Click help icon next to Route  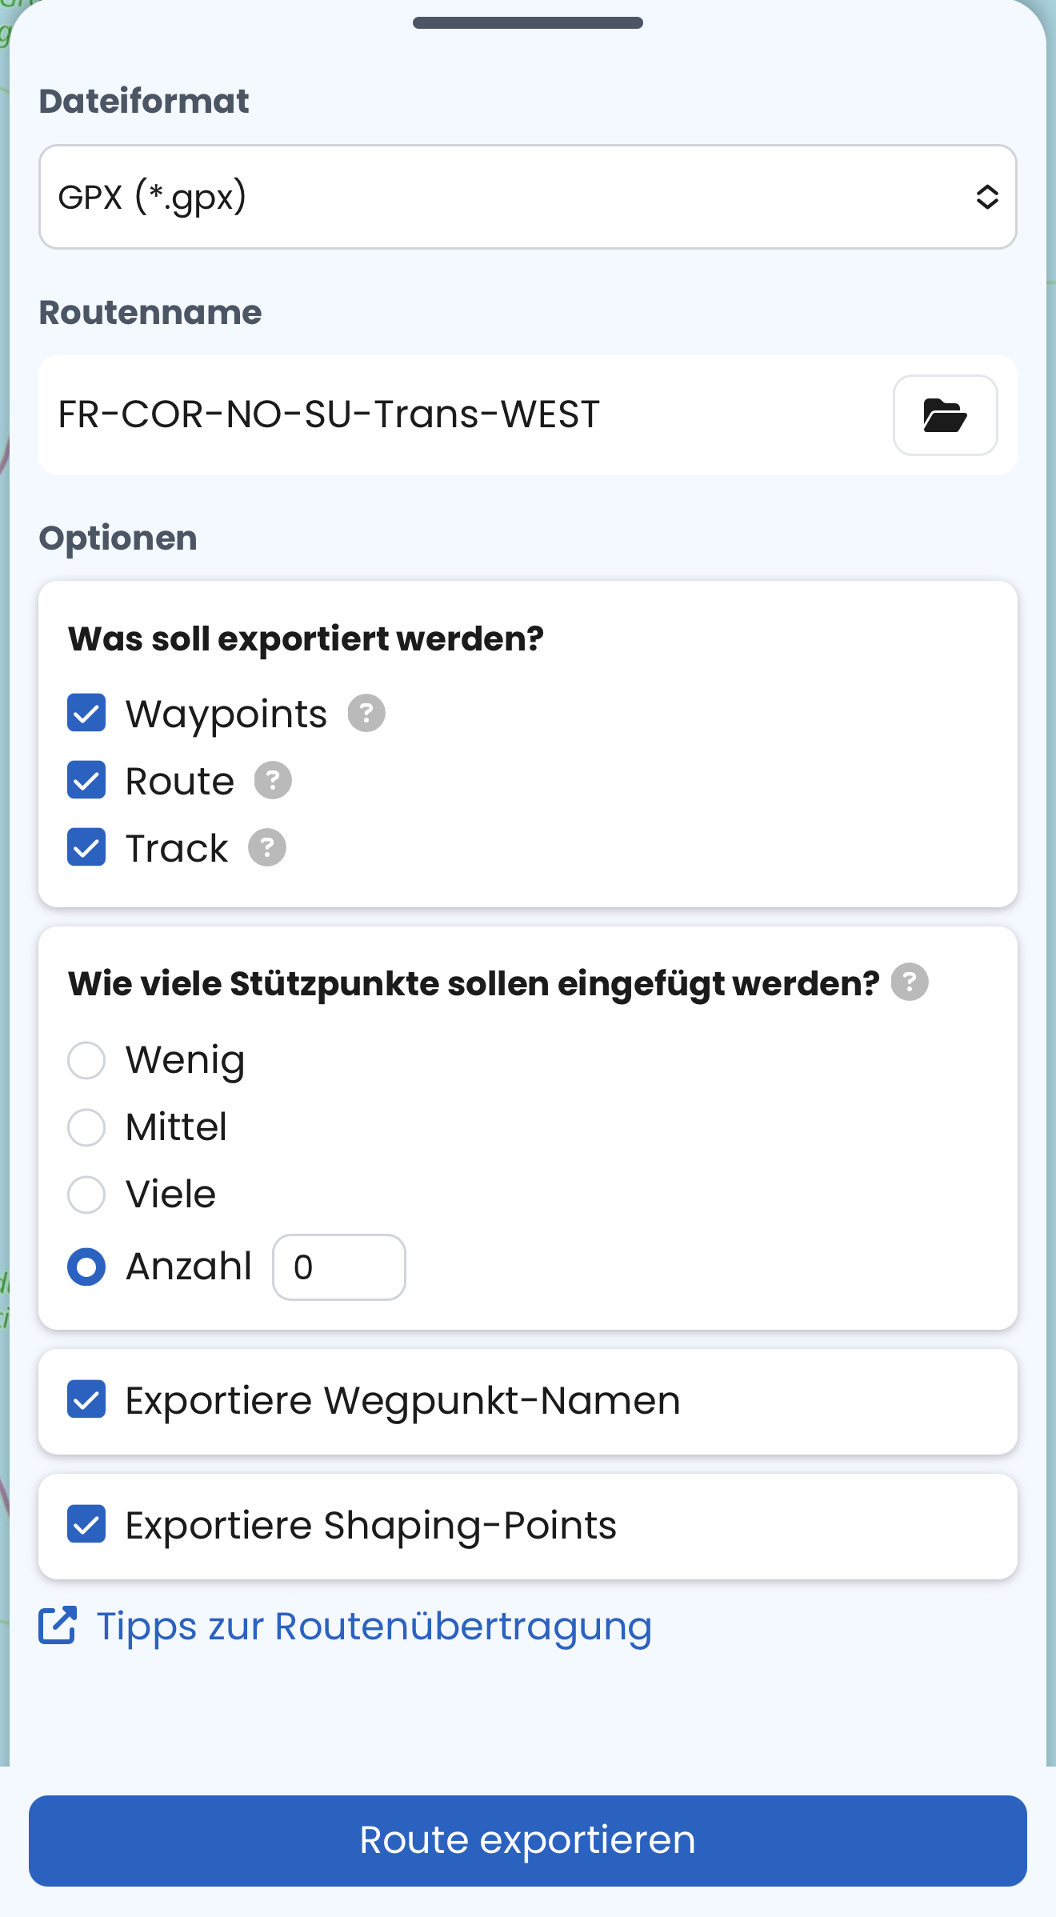click(x=273, y=780)
